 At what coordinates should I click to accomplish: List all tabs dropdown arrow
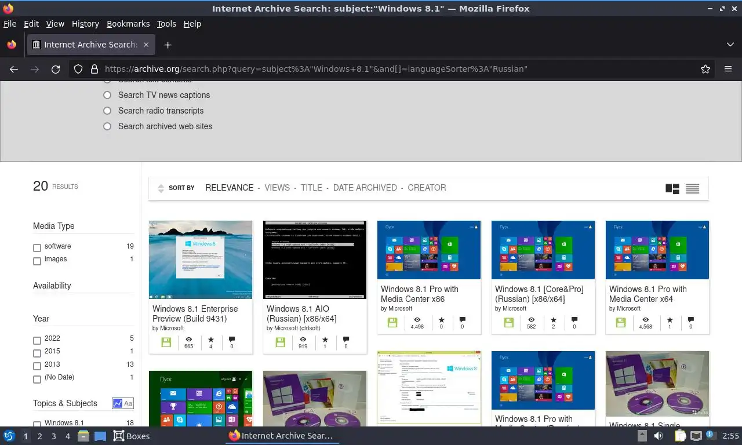[730, 45]
